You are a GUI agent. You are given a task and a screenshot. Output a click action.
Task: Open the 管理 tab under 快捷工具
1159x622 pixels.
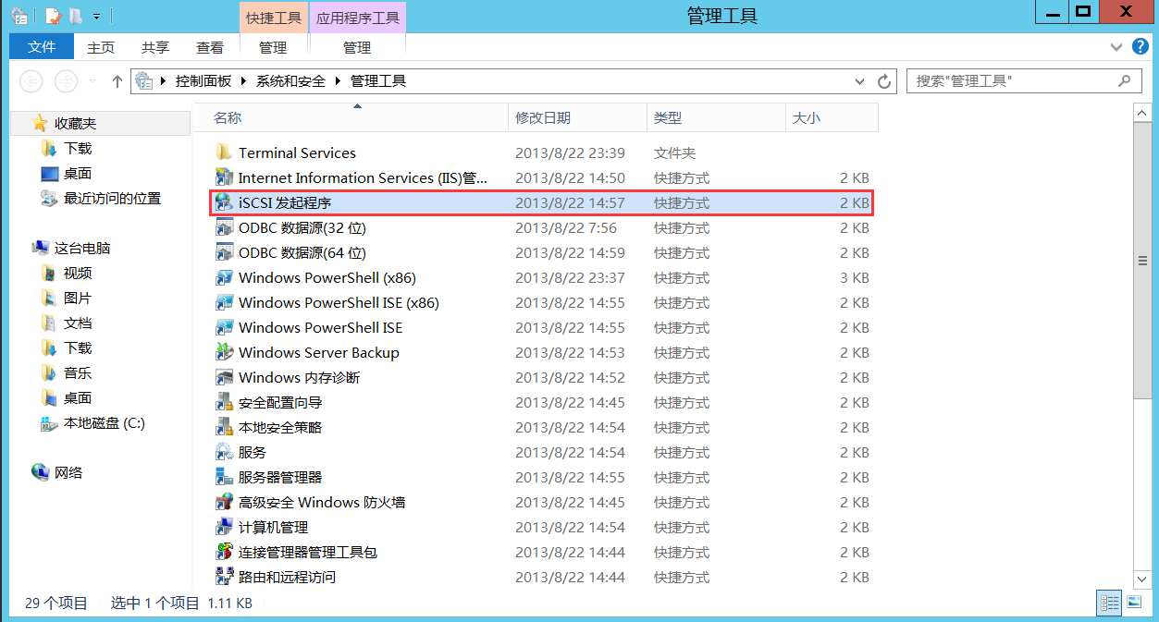pos(273,47)
